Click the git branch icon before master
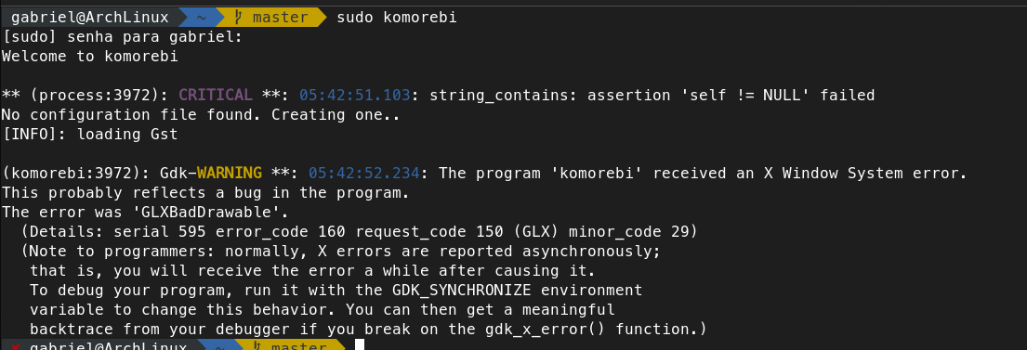The height and width of the screenshot is (350, 1027). 237,18
